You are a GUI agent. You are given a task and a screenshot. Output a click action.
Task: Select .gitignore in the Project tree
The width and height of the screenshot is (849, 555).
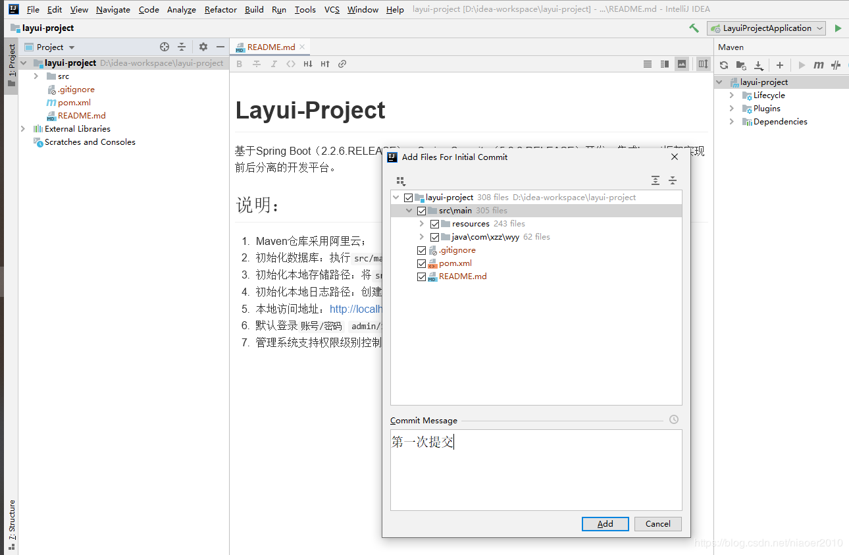click(76, 90)
